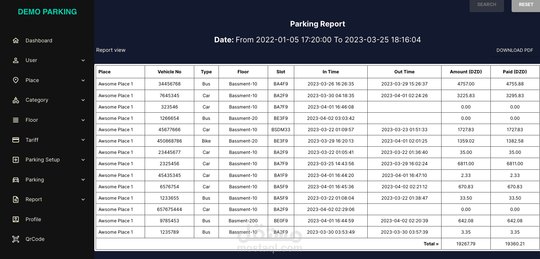Open the Profile page

33,219
